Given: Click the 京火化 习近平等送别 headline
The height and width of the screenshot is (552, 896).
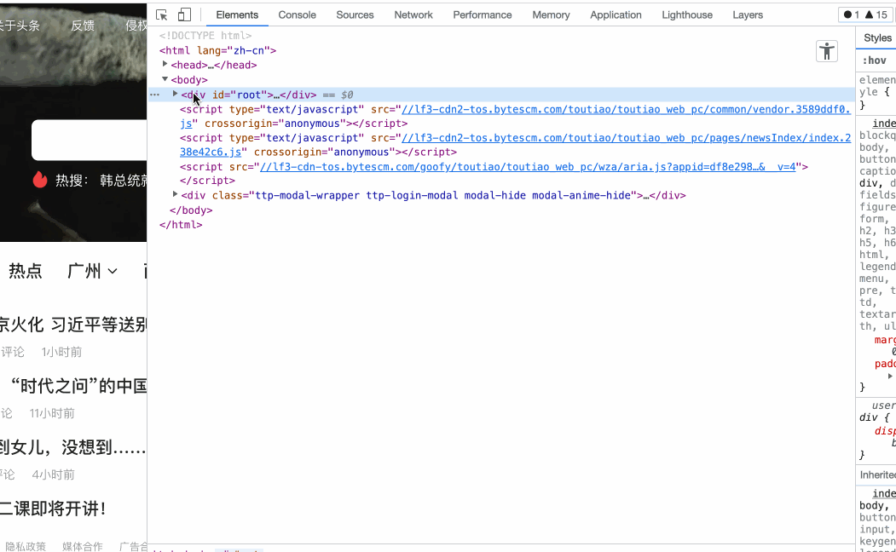Looking at the screenshot, I should coord(73,325).
